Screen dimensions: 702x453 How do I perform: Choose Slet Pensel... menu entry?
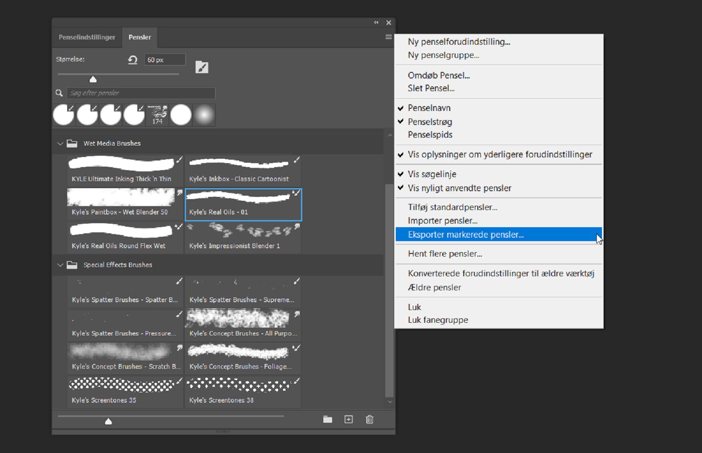point(499,88)
